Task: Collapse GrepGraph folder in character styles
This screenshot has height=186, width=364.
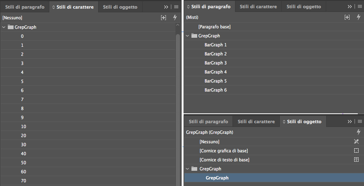Action: (x=4, y=27)
